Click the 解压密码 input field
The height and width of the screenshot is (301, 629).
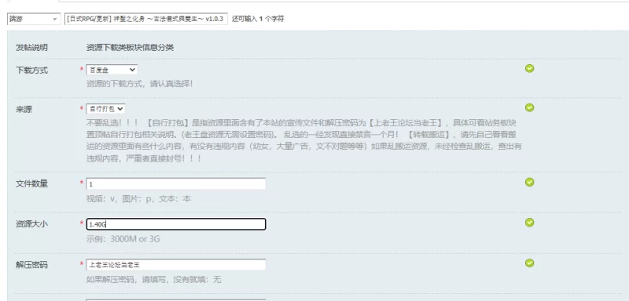coord(175,265)
